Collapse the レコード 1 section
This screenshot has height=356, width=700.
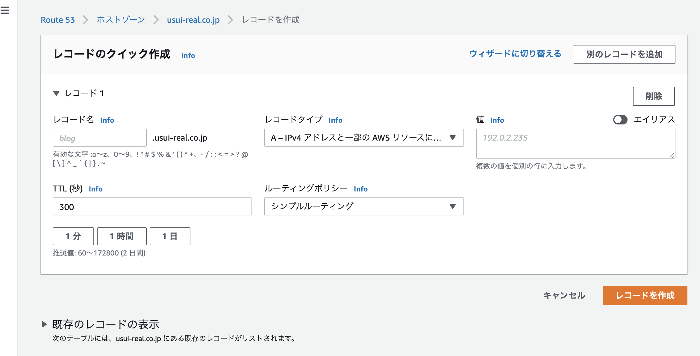(56, 93)
